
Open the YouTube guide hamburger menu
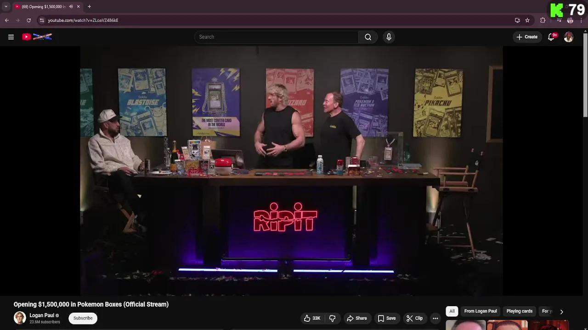tap(11, 37)
